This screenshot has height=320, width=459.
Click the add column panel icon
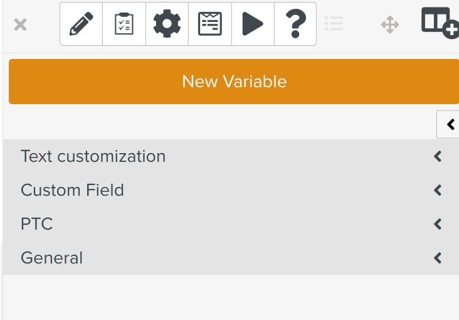(x=440, y=23)
